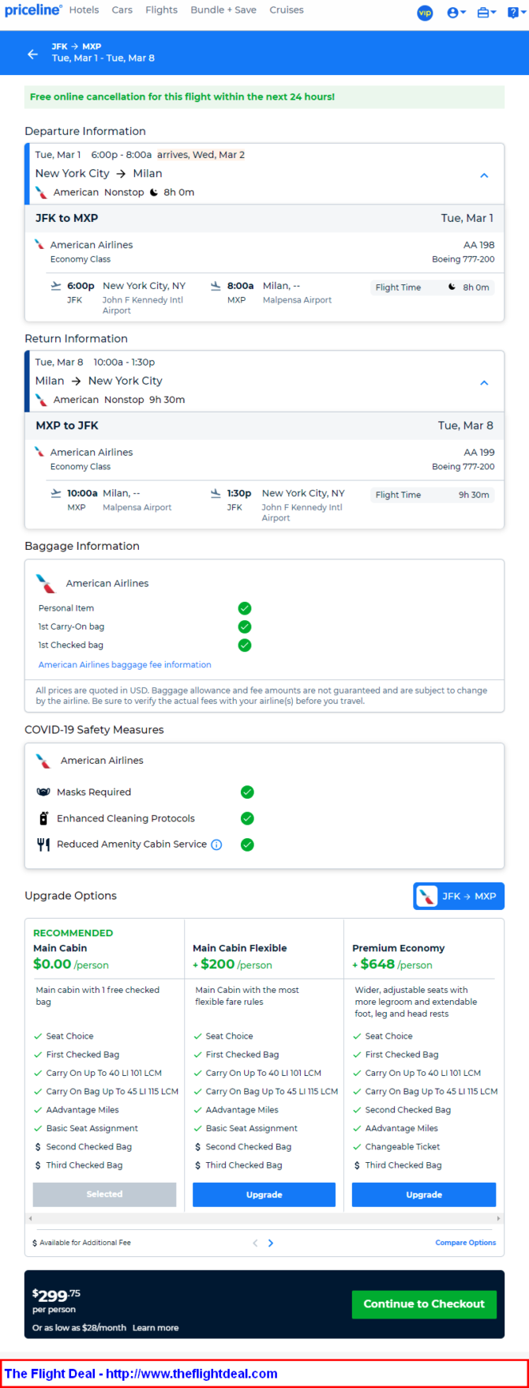This screenshot has height=1388, width=529.
Task: Go to the previous upgrade options arrow
Action: coord(255,1243)
